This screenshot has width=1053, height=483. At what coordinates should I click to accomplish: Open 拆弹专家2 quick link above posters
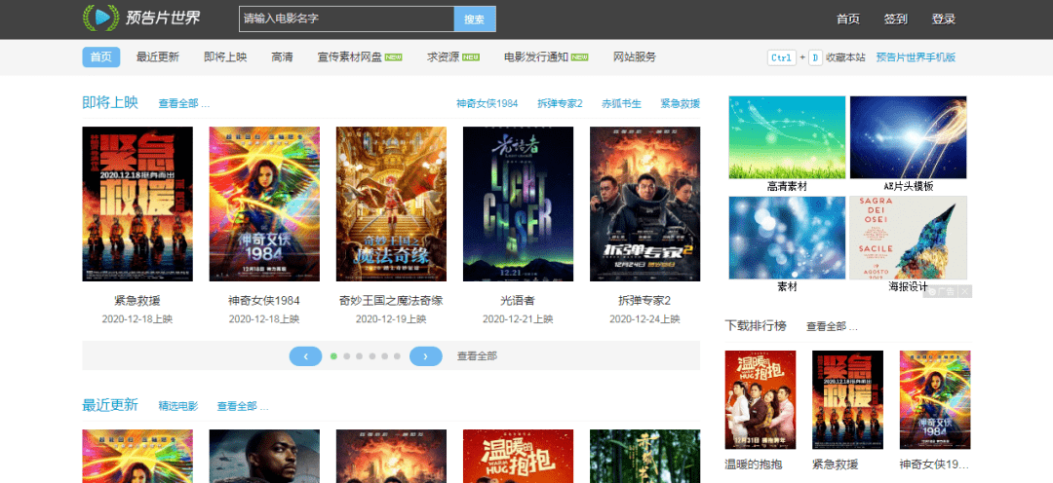click(560, 104)
